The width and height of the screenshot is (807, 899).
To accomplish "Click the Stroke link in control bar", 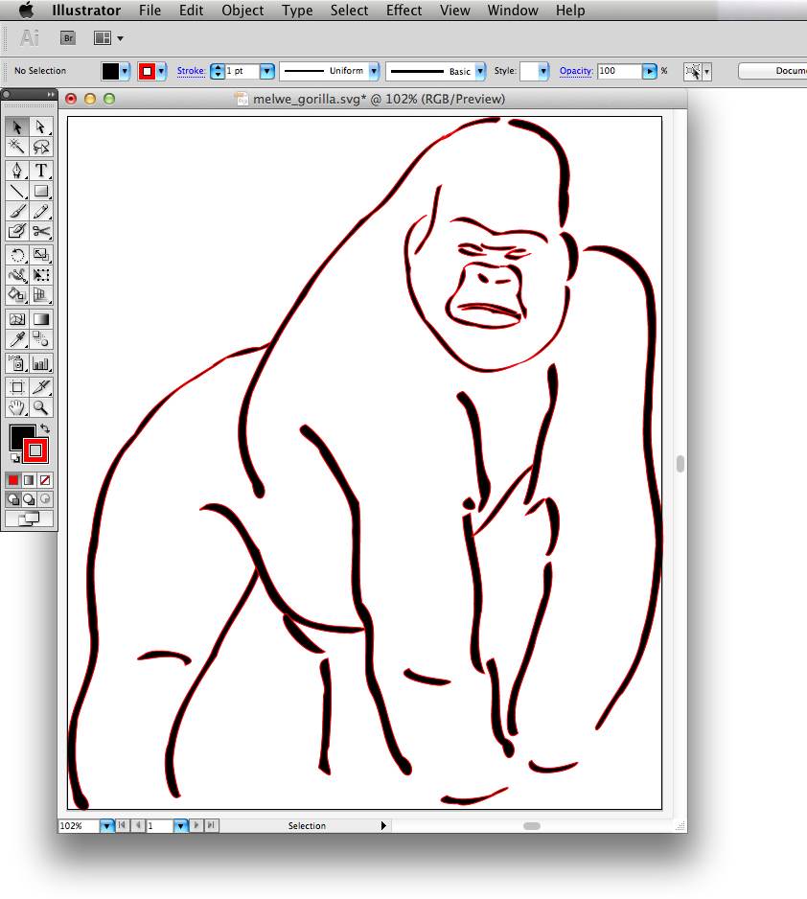I will (191, 71).
